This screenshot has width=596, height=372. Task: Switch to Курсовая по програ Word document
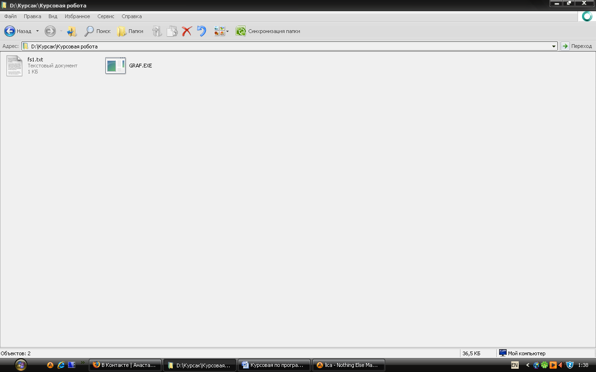click(274, 365)
